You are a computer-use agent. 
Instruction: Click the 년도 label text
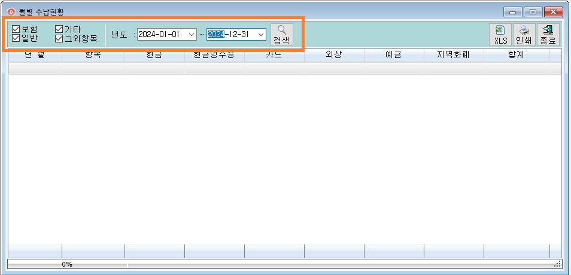(x=119, y=35)
